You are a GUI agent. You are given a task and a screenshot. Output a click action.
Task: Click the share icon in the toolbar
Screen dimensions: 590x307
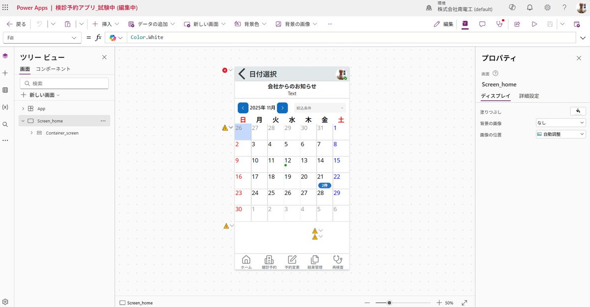[x=517, y=24]
